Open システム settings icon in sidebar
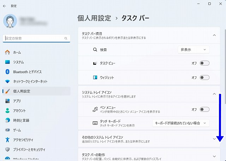 pyautogui.click(x=7, y=62)
